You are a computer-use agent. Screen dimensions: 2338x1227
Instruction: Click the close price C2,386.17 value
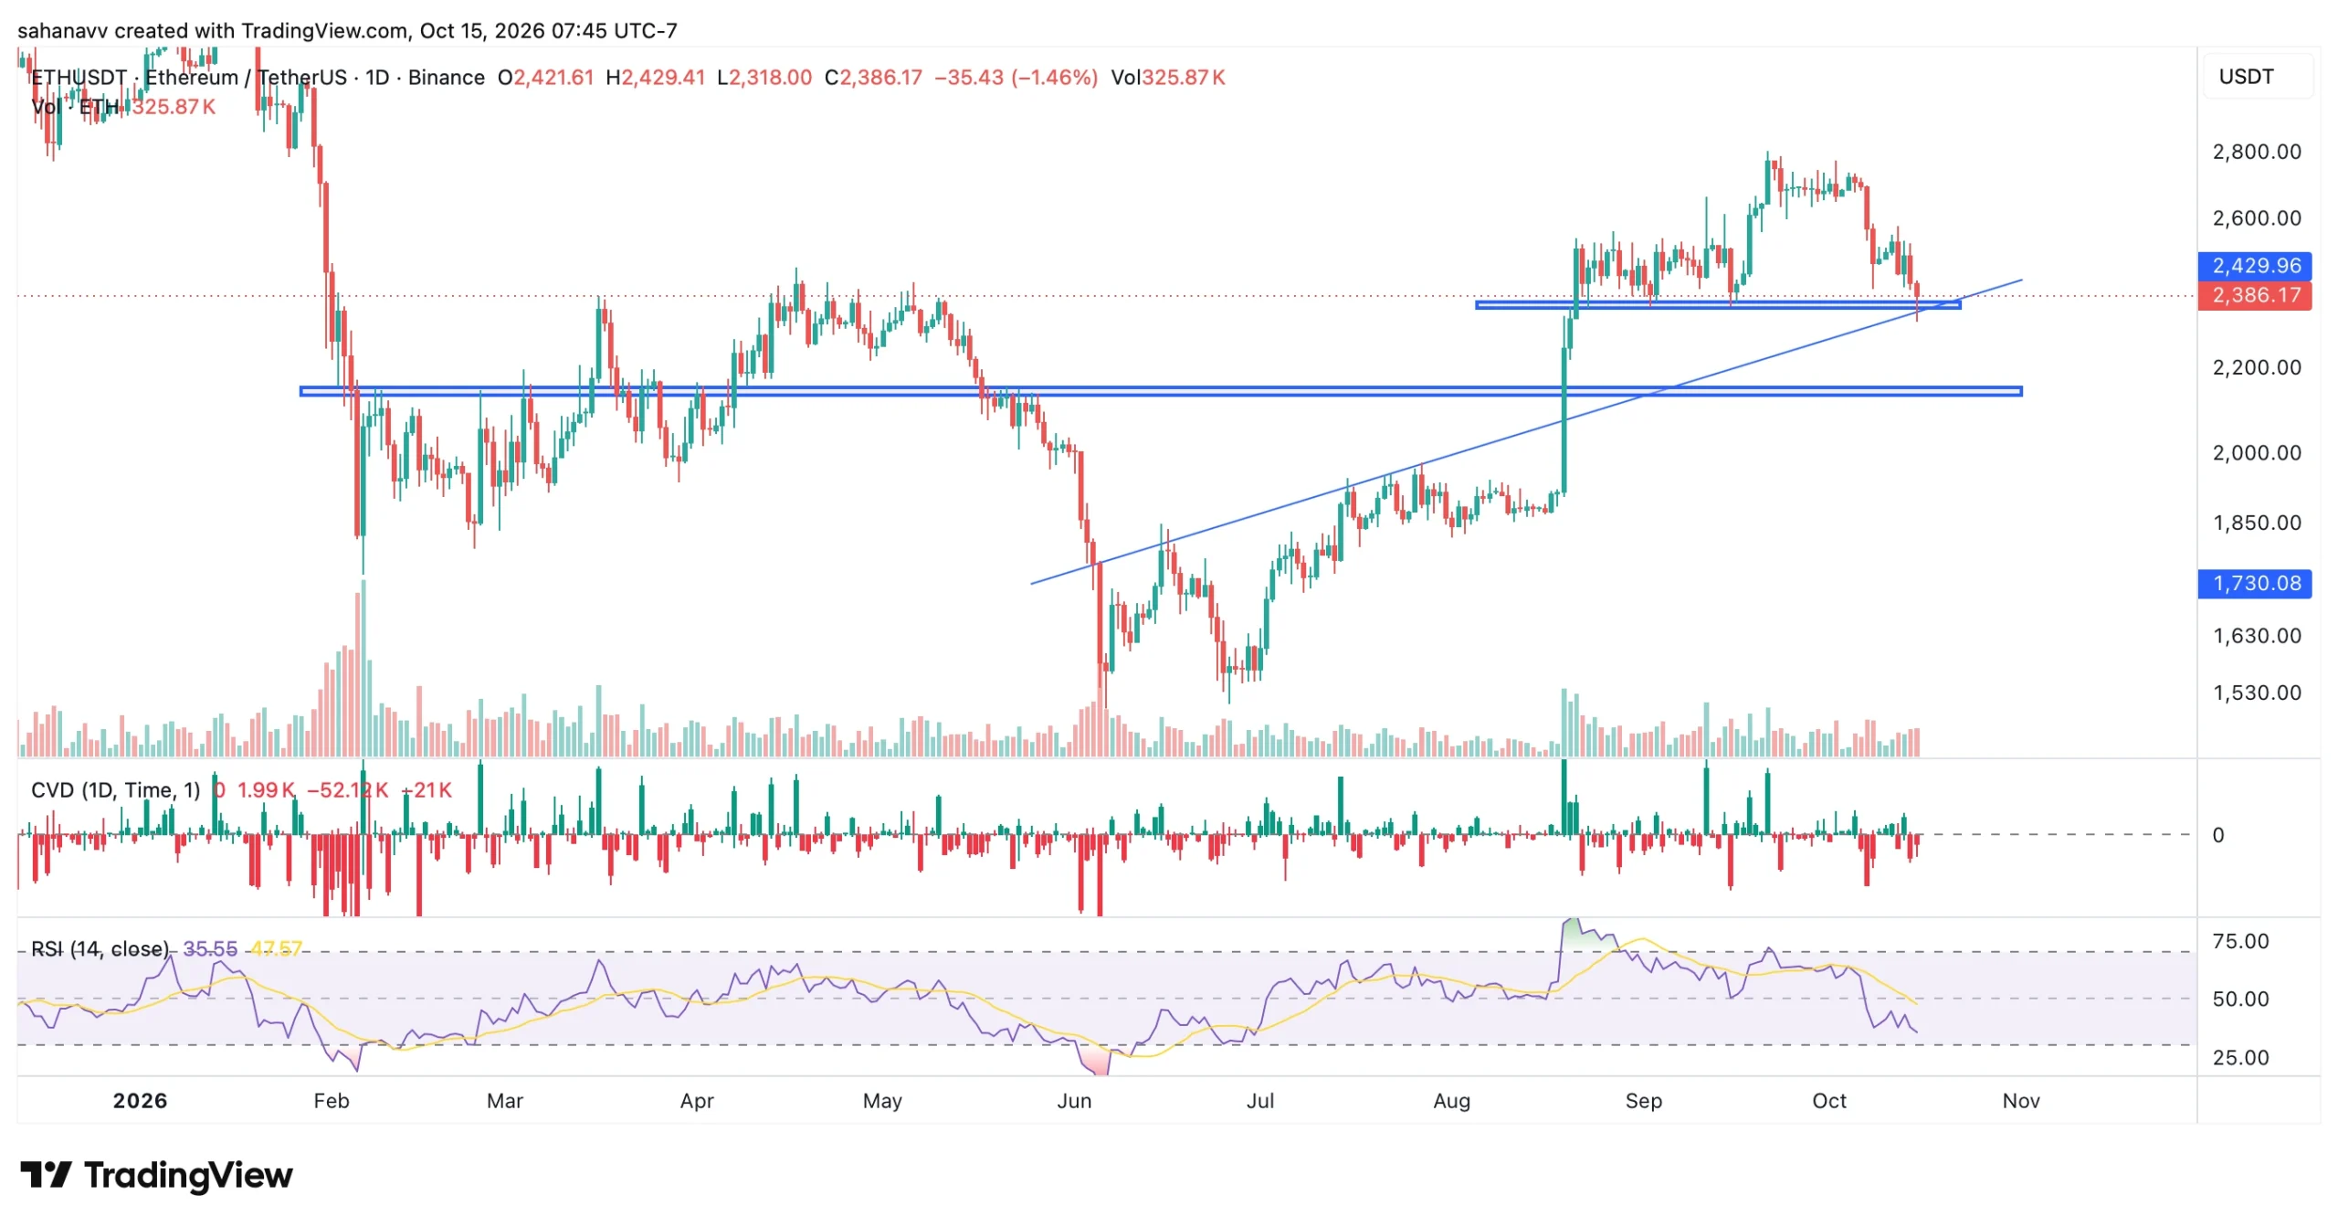click(873, 77)
